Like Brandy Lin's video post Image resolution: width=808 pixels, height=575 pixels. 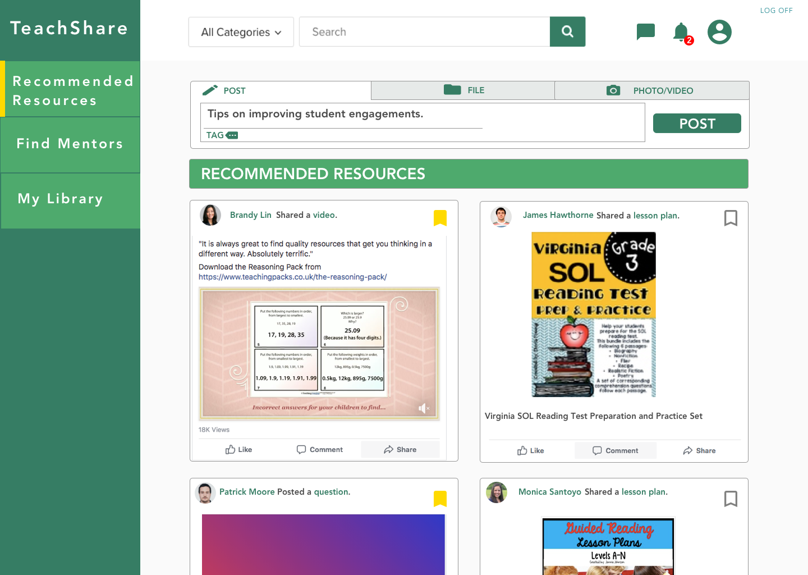pyautogui.click(x=238, y=450)
